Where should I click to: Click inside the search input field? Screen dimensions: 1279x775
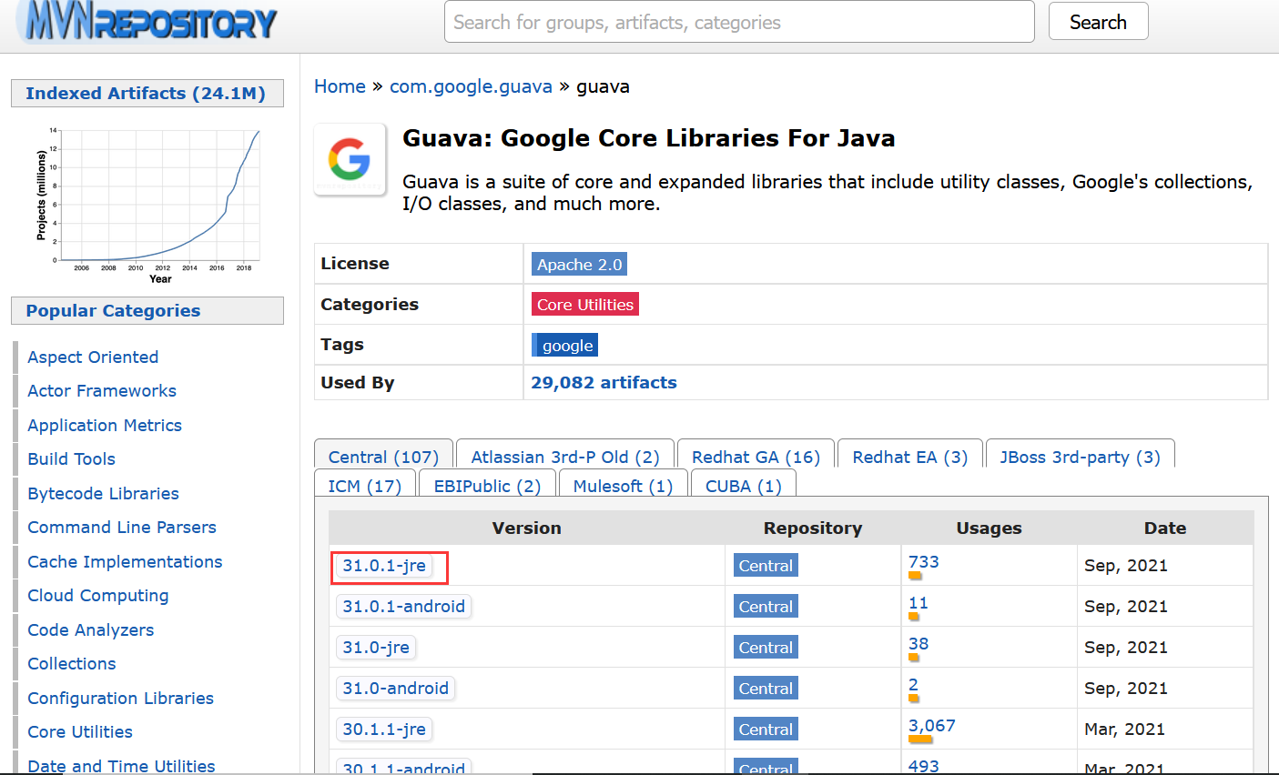point(739,21)
